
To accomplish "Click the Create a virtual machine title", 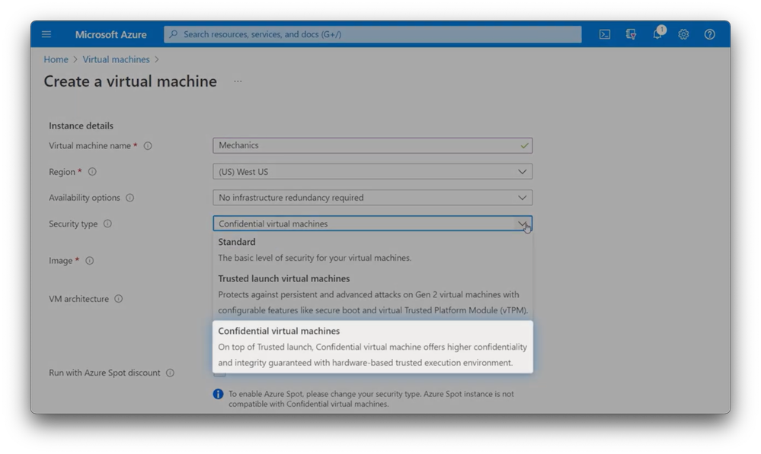I will [x=130, y=81].
